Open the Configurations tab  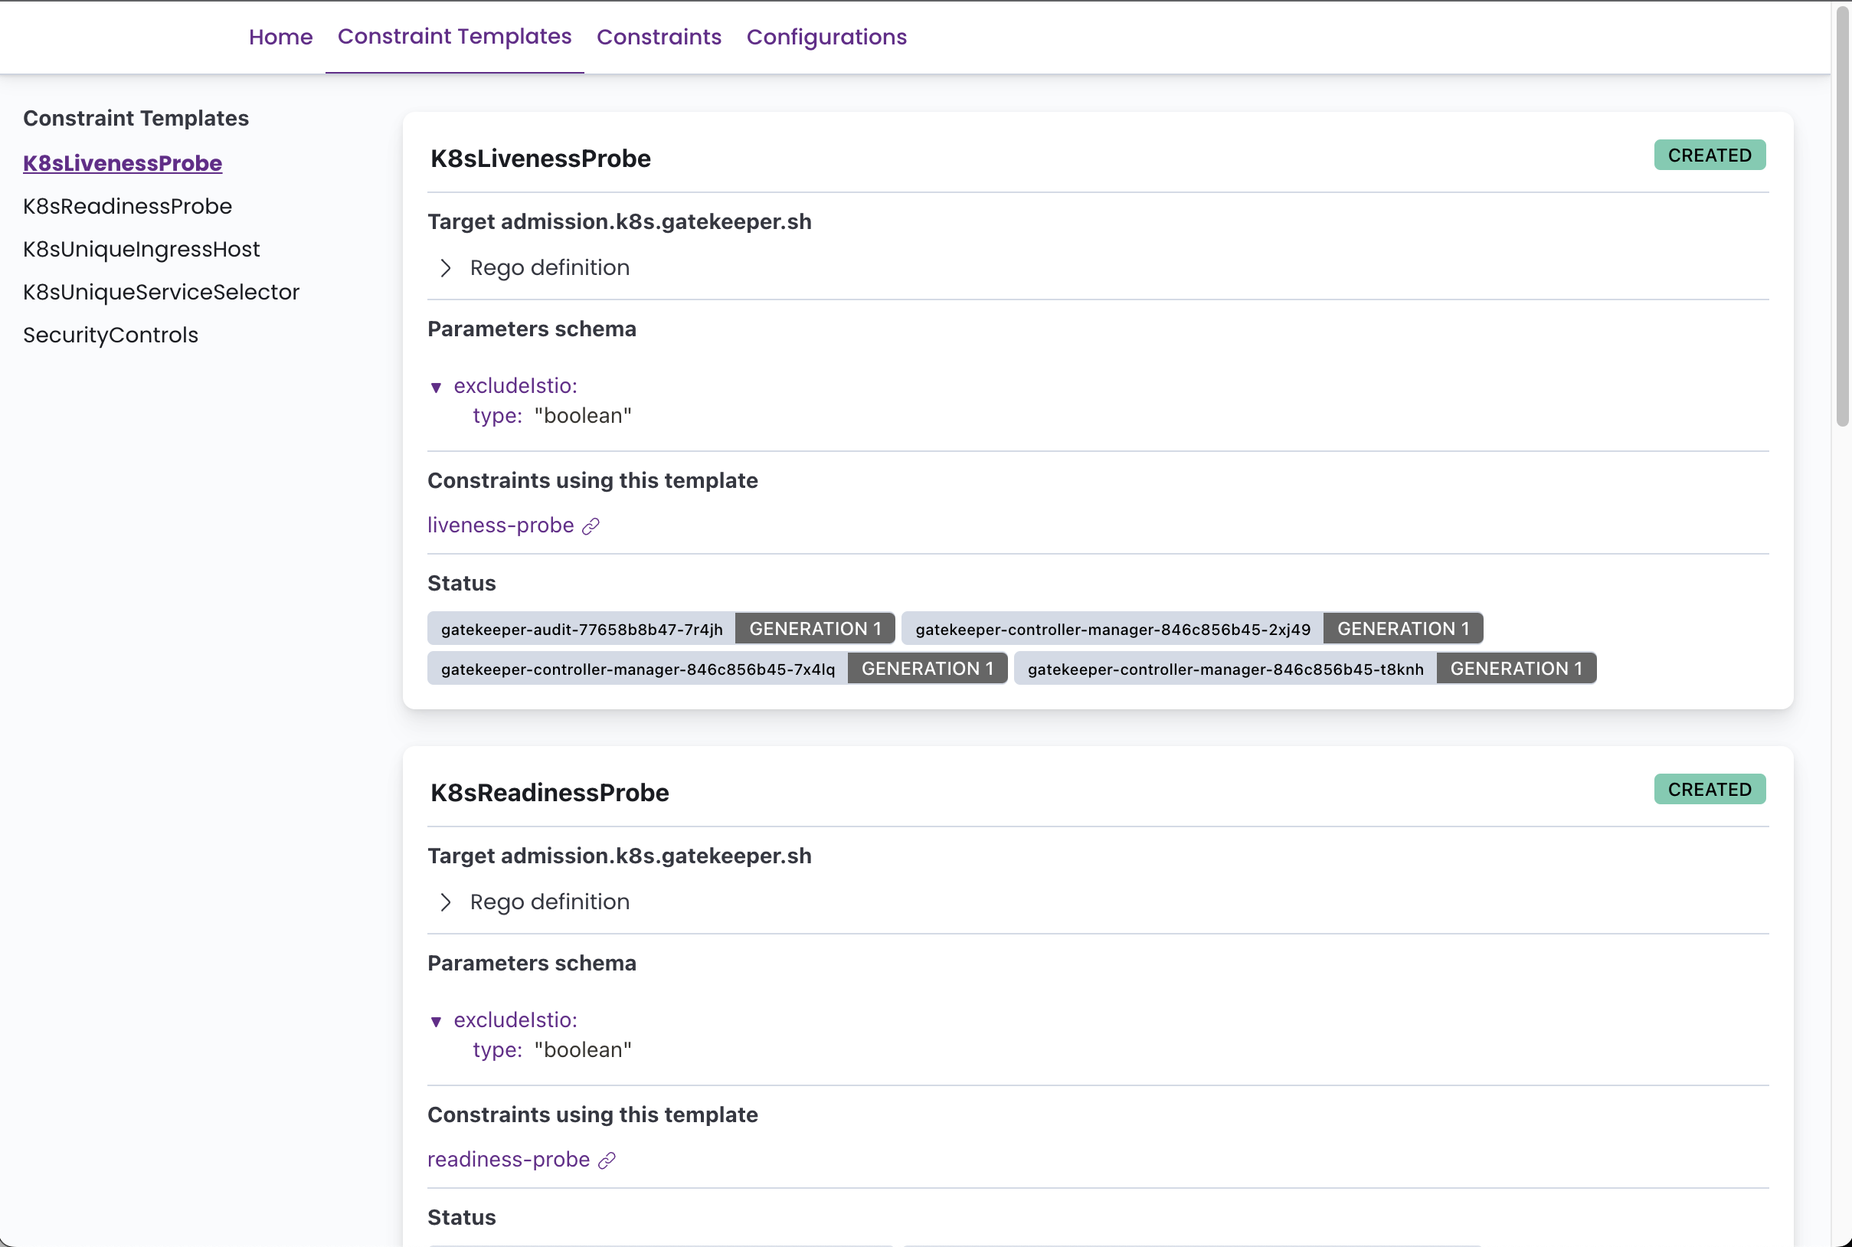pyautogui.click(x=826, y=37)
